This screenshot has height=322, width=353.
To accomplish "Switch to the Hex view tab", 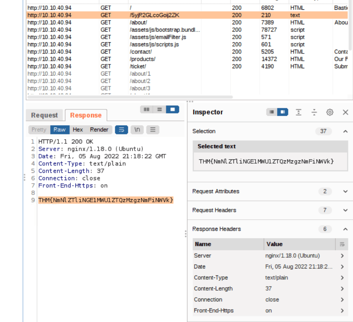I will click(x=78, y=130).
